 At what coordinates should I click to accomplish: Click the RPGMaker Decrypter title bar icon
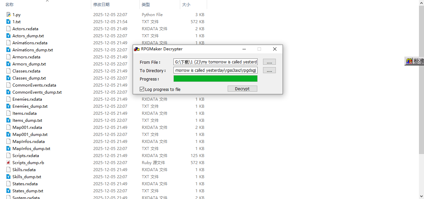(x=137, y=49)
